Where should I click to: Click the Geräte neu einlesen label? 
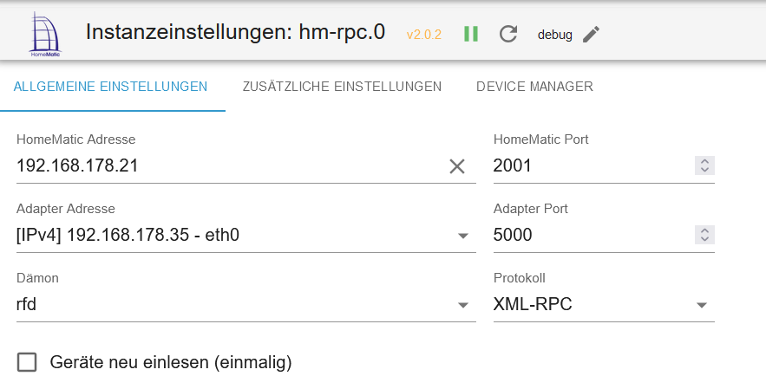tap(171, 362)
